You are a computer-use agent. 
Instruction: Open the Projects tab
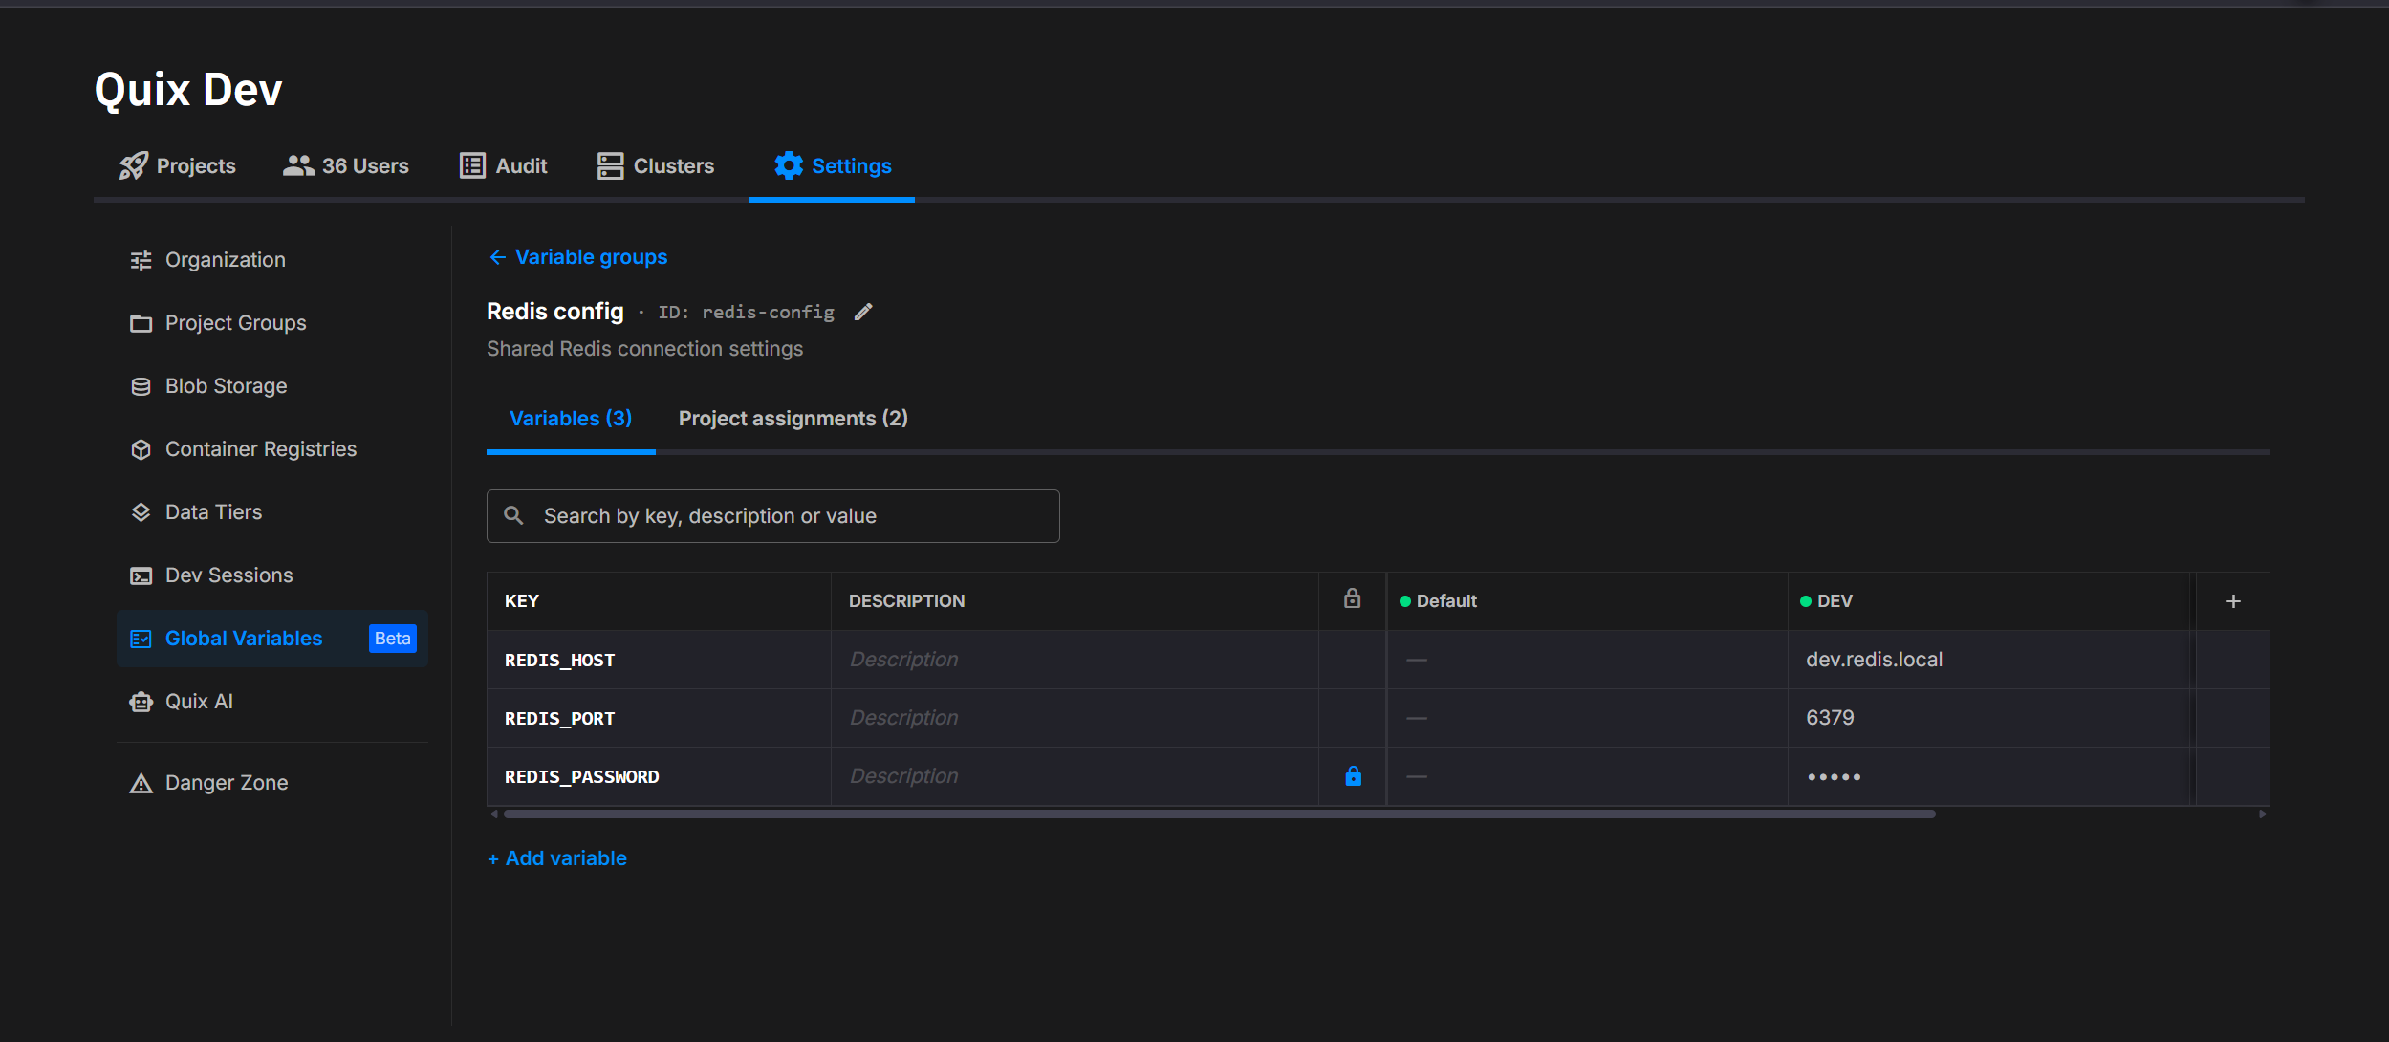[x=177, y=166]
